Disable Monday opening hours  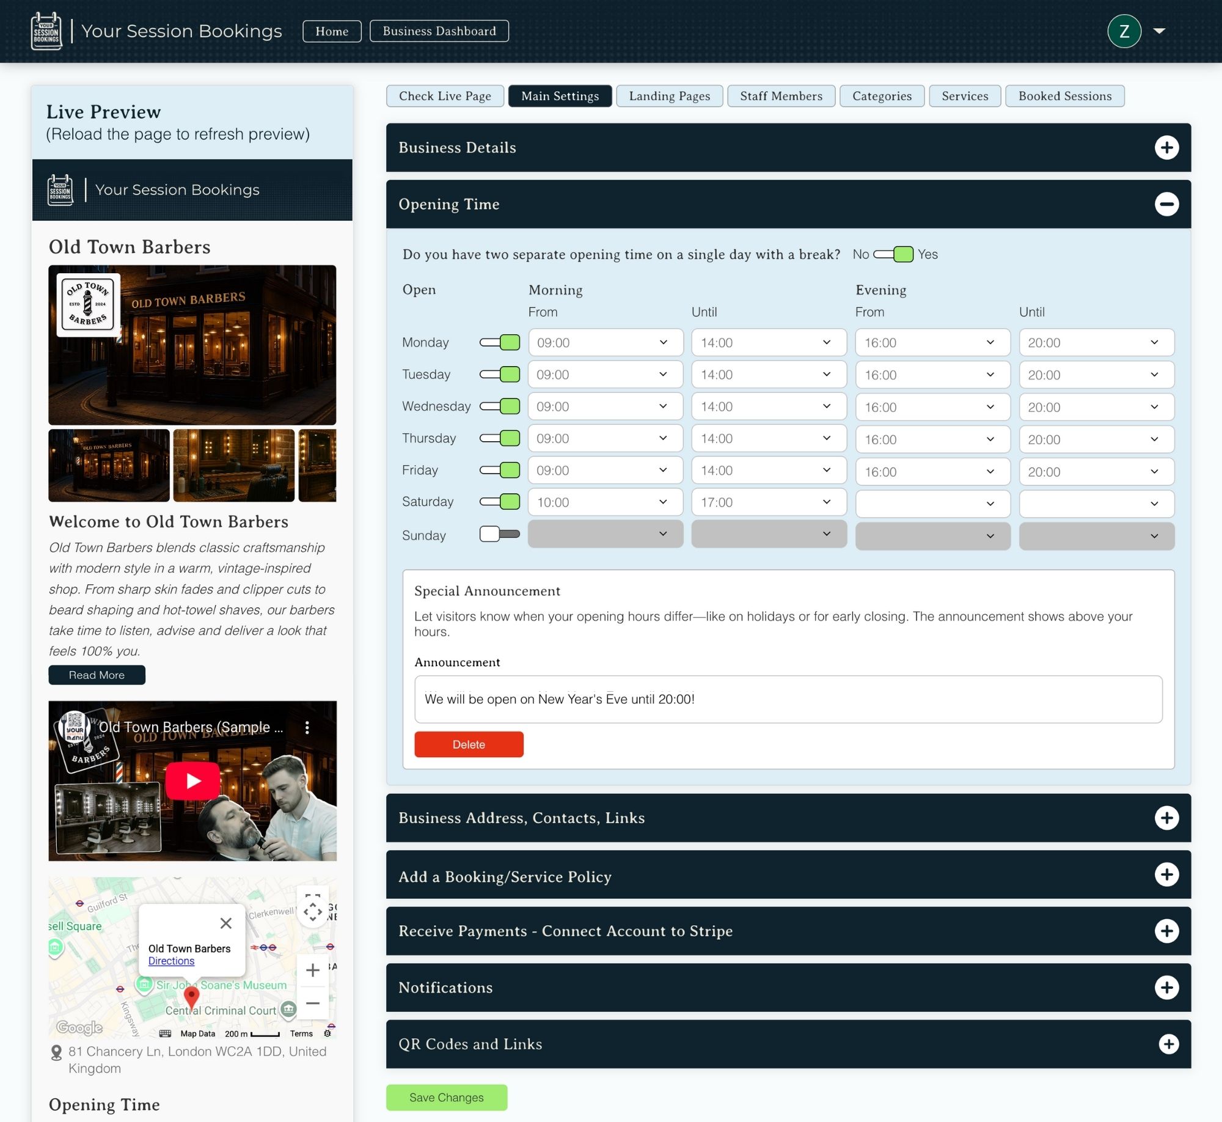pos(500,342)
